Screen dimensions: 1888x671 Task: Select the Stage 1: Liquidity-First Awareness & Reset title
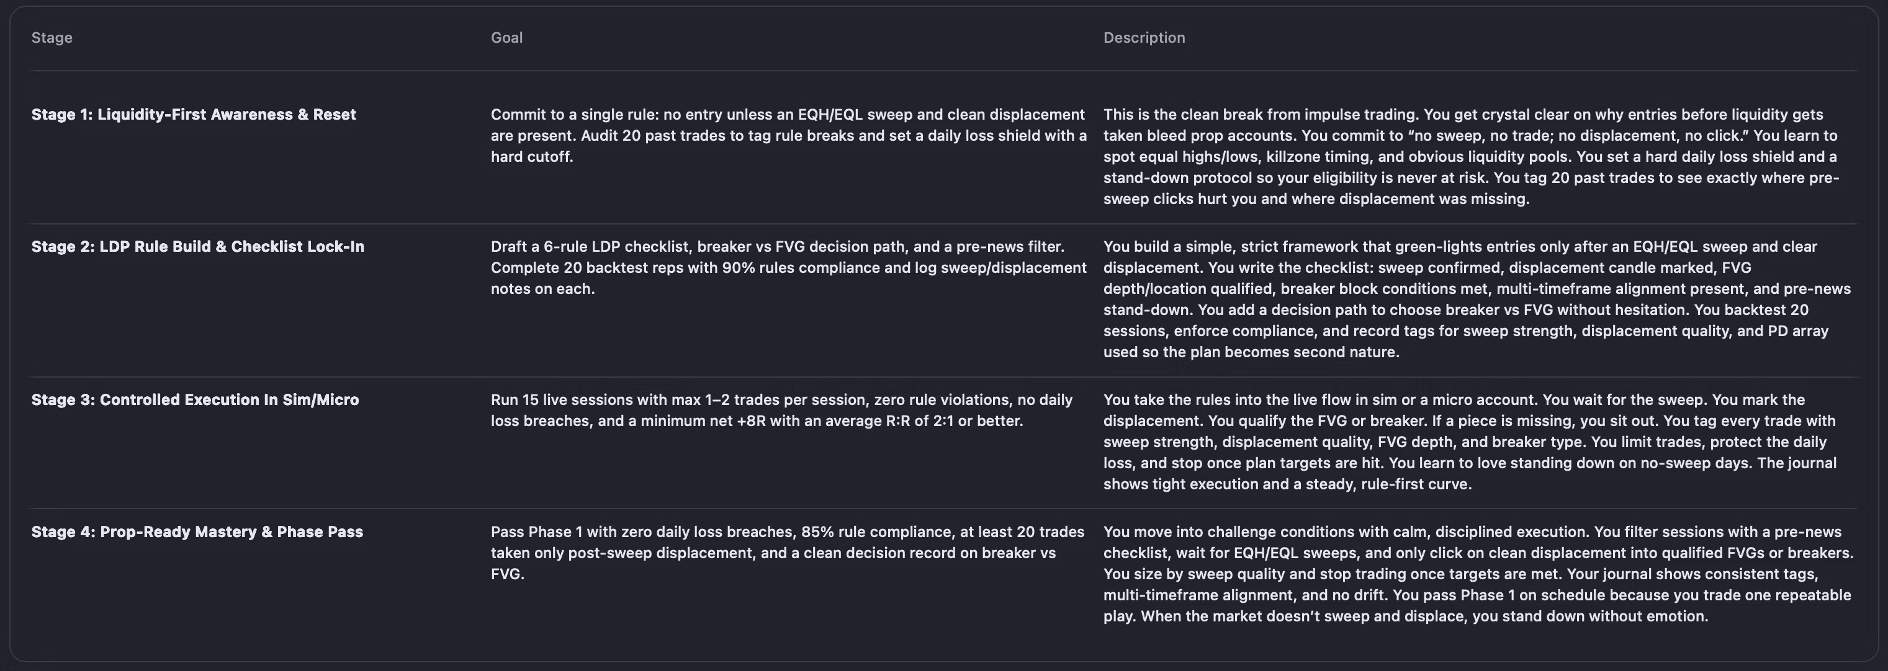[194, 114]
